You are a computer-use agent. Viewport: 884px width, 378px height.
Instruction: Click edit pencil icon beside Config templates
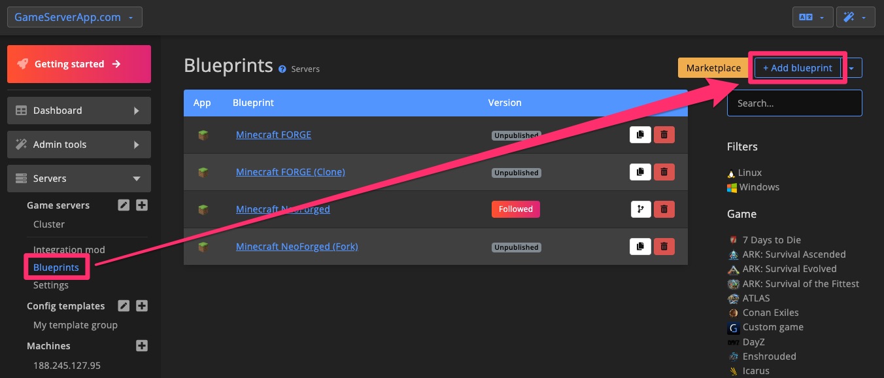[124, 306]
